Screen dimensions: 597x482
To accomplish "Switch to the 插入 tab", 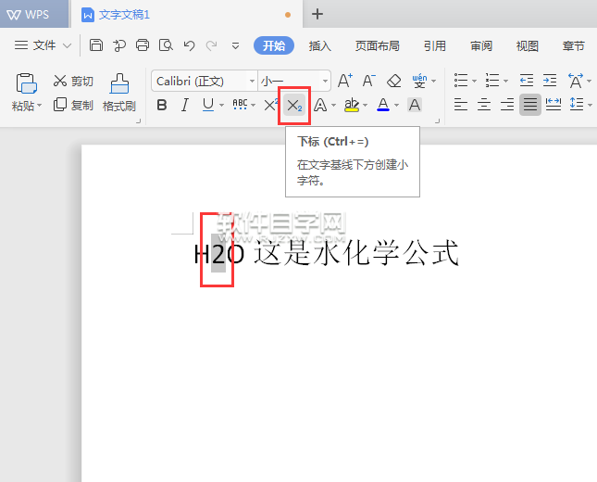I will 320,45.
